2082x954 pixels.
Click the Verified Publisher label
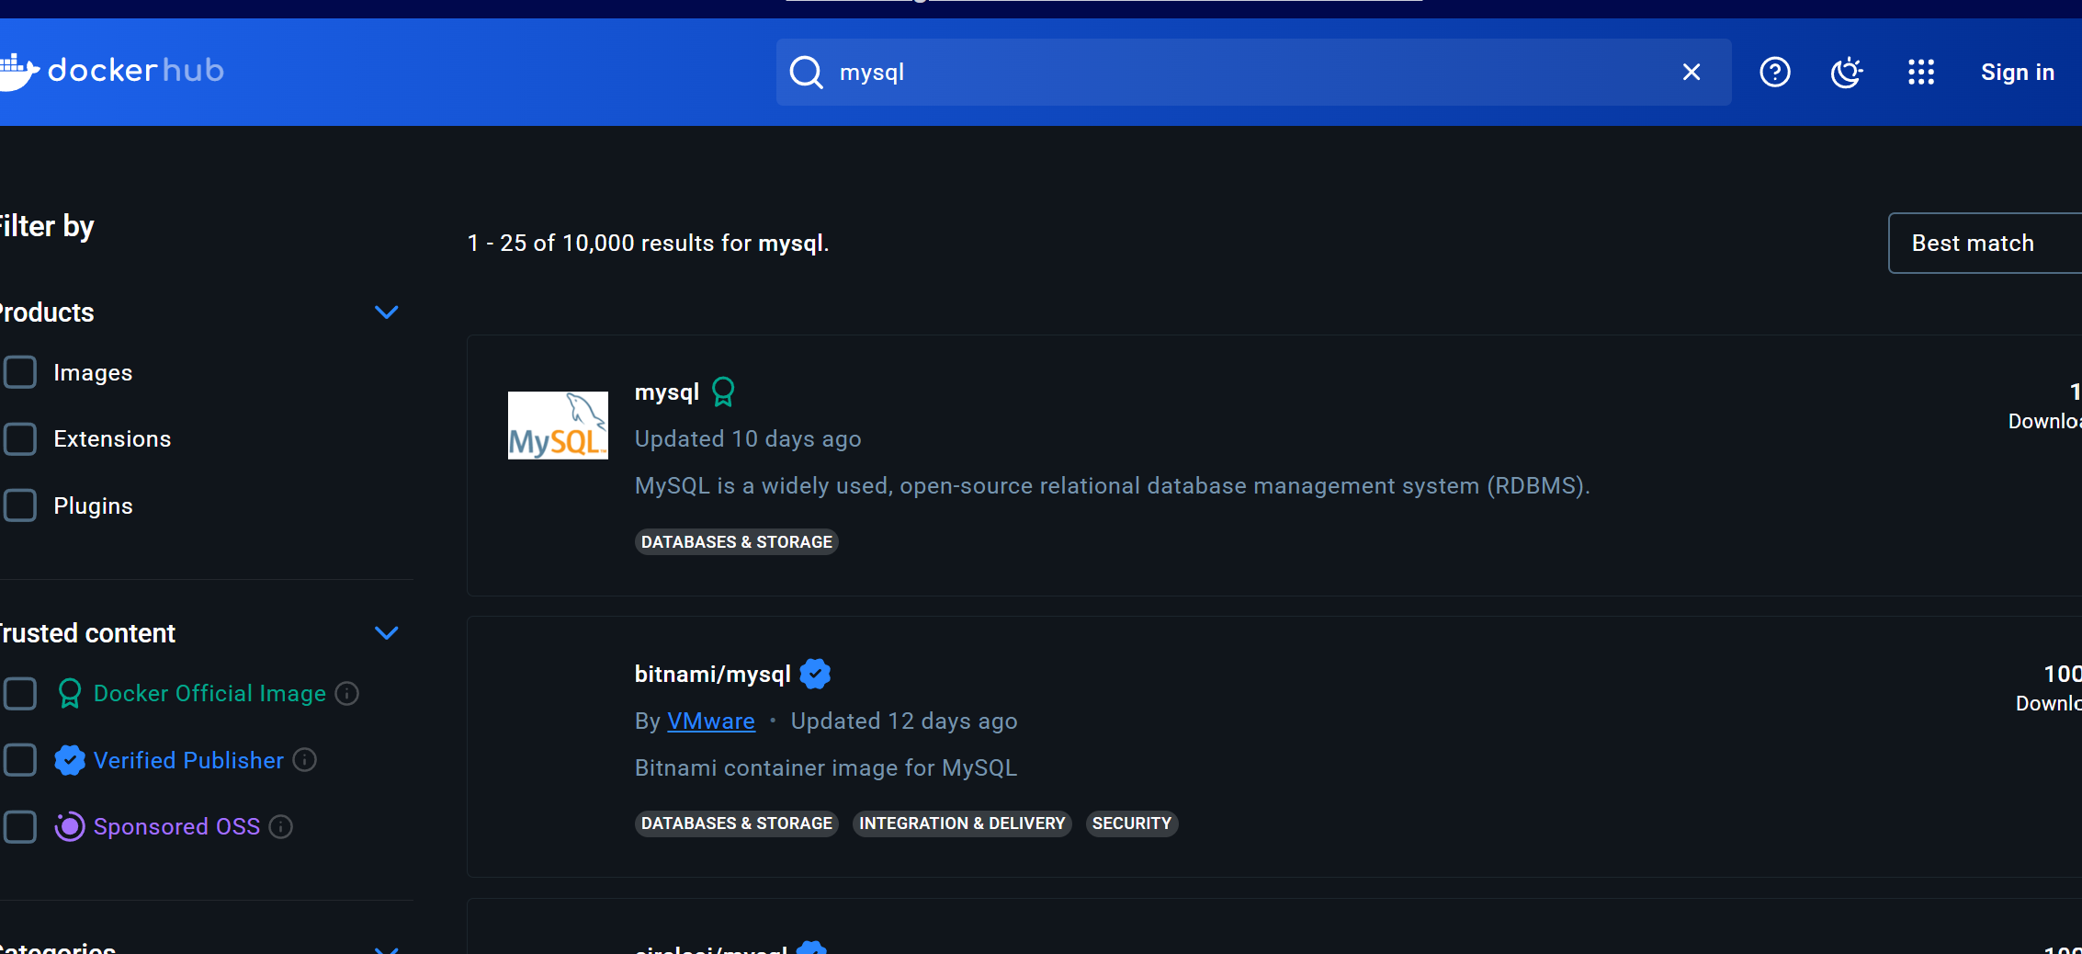pos(188,760)
